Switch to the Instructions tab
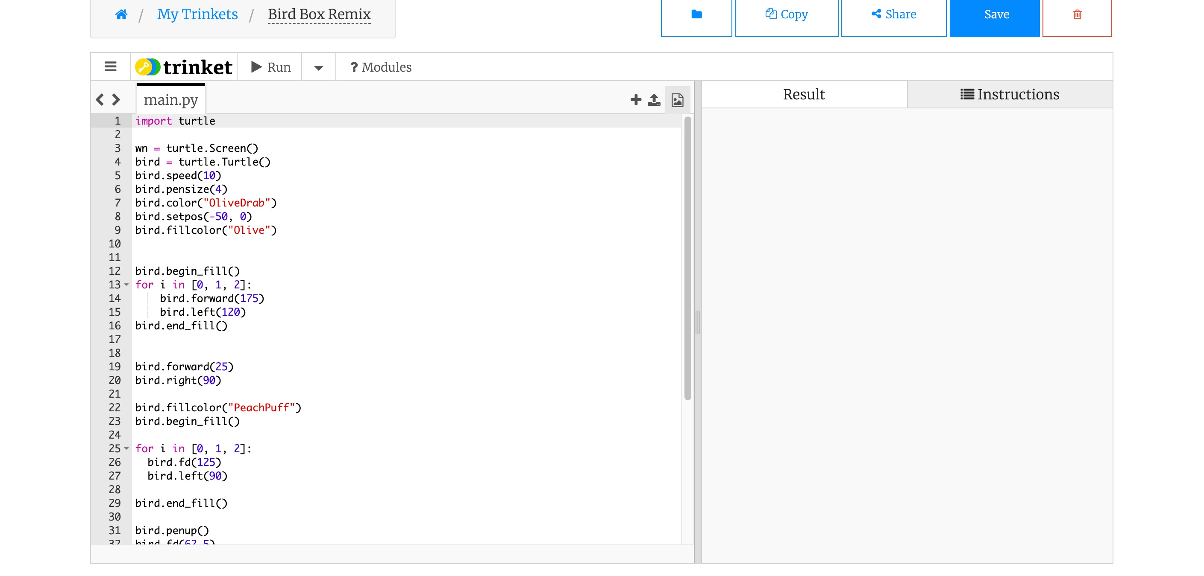This screenshot has height=576, width=1204. click(x=1010, y=94)
